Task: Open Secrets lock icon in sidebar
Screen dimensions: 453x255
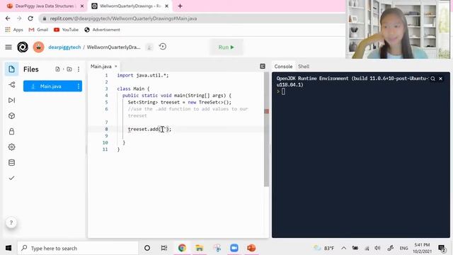Action: point(11,132)
